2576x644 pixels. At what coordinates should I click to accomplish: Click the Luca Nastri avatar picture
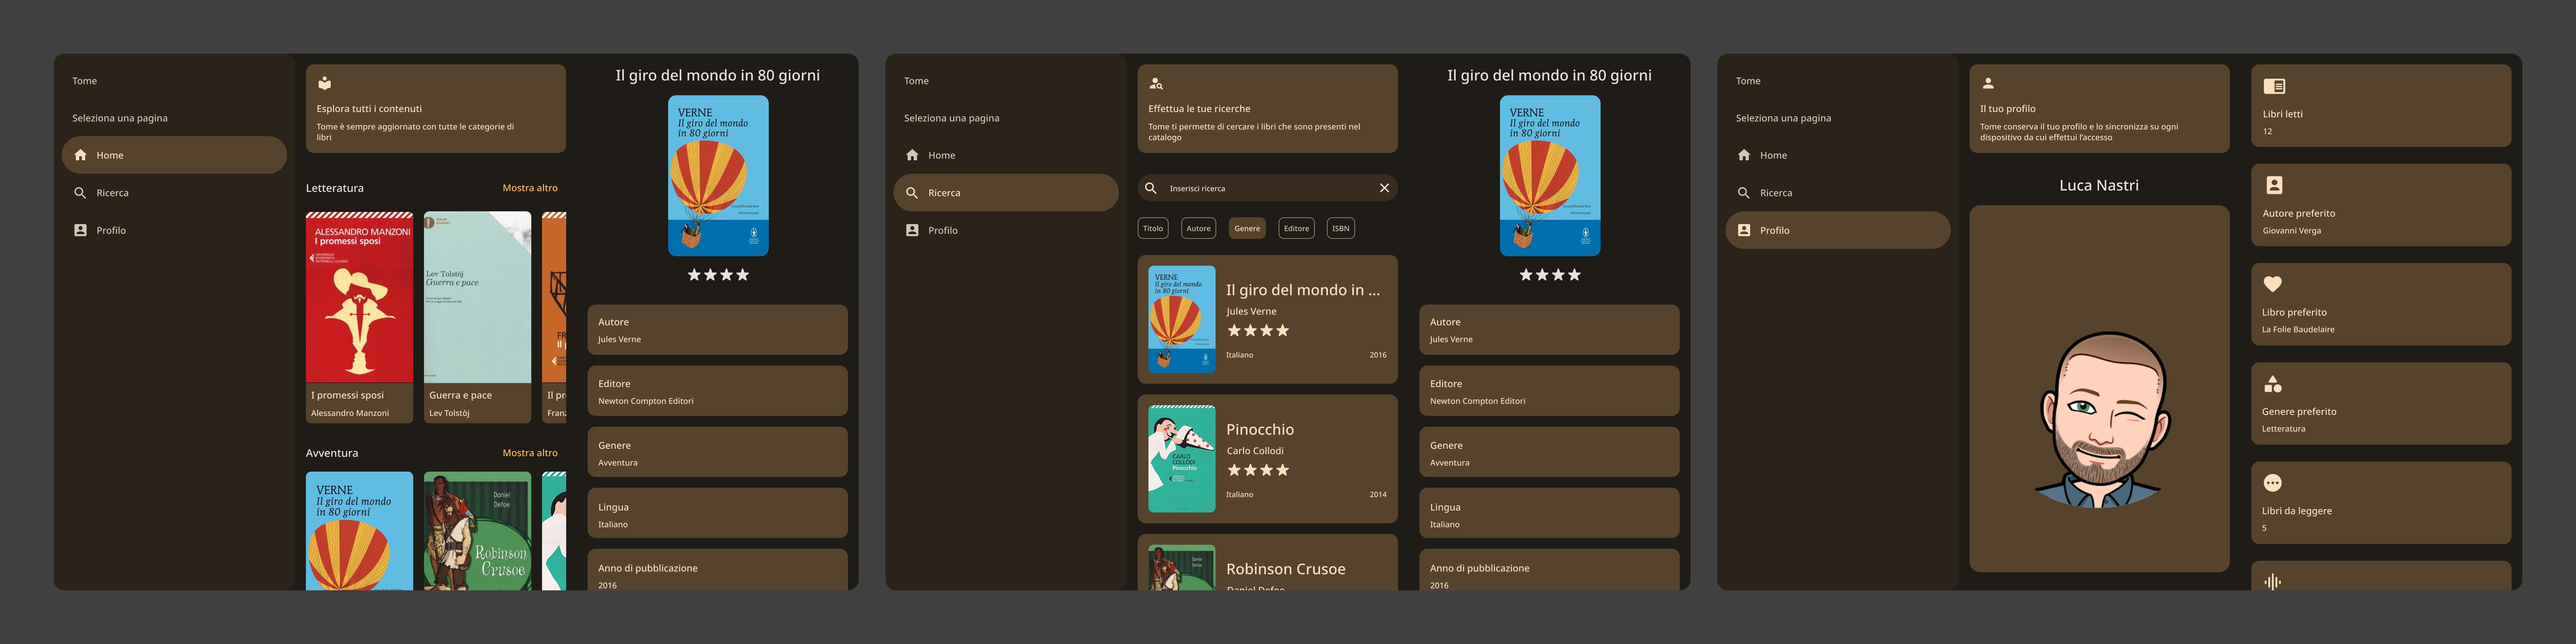(x=2099, y=389)
